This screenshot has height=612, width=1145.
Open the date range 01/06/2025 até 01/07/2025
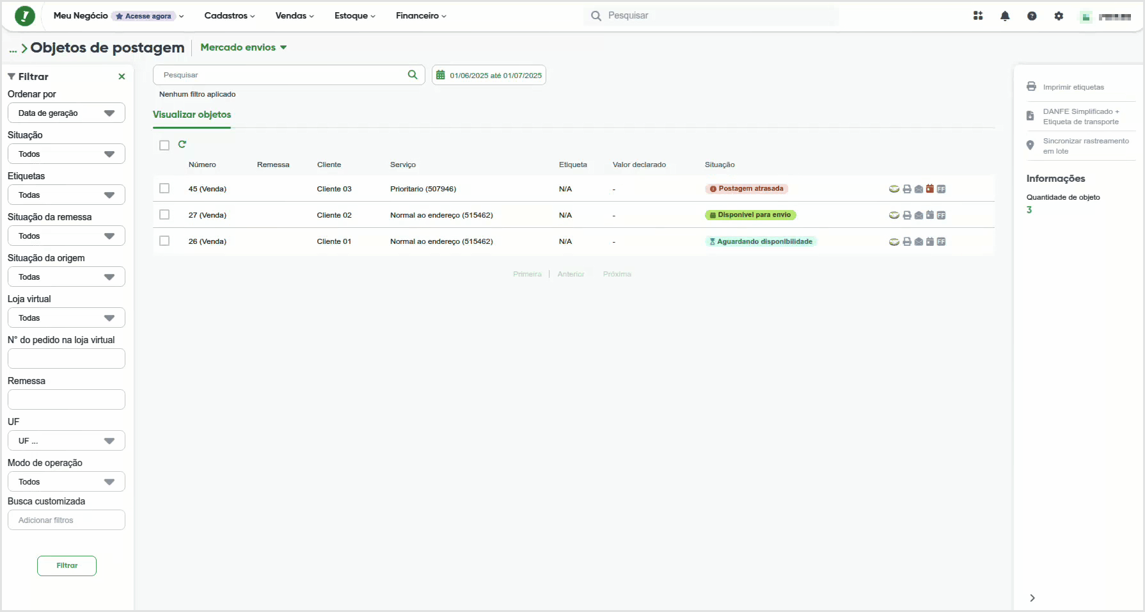(489, 75)
